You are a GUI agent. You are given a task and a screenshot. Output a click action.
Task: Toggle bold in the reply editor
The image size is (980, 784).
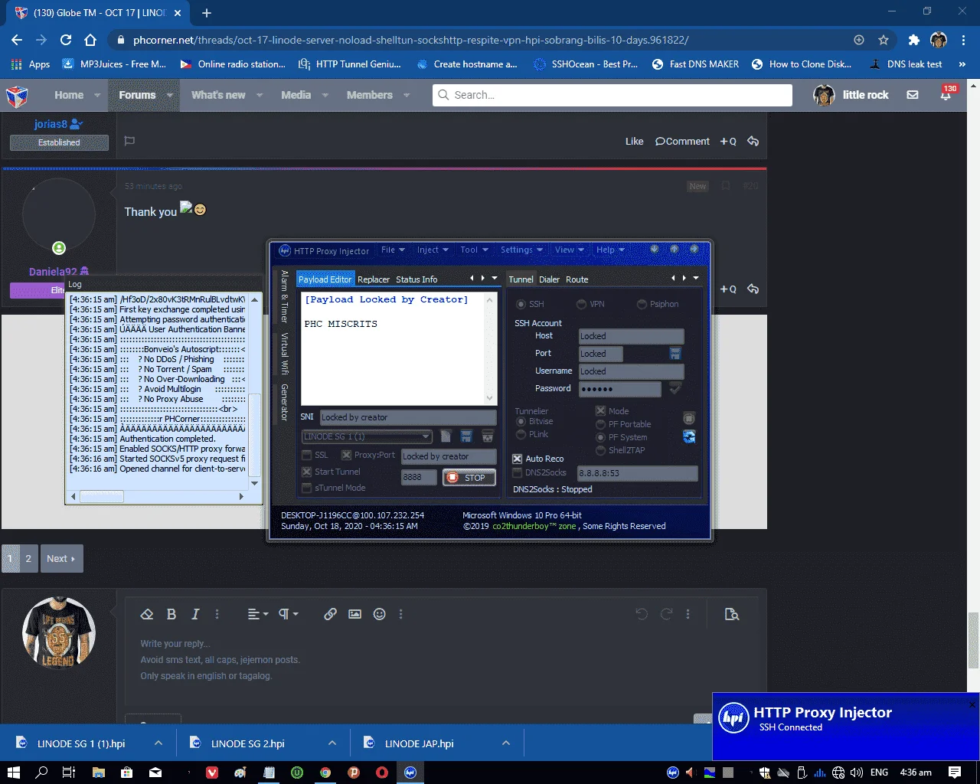pos(171,614)
